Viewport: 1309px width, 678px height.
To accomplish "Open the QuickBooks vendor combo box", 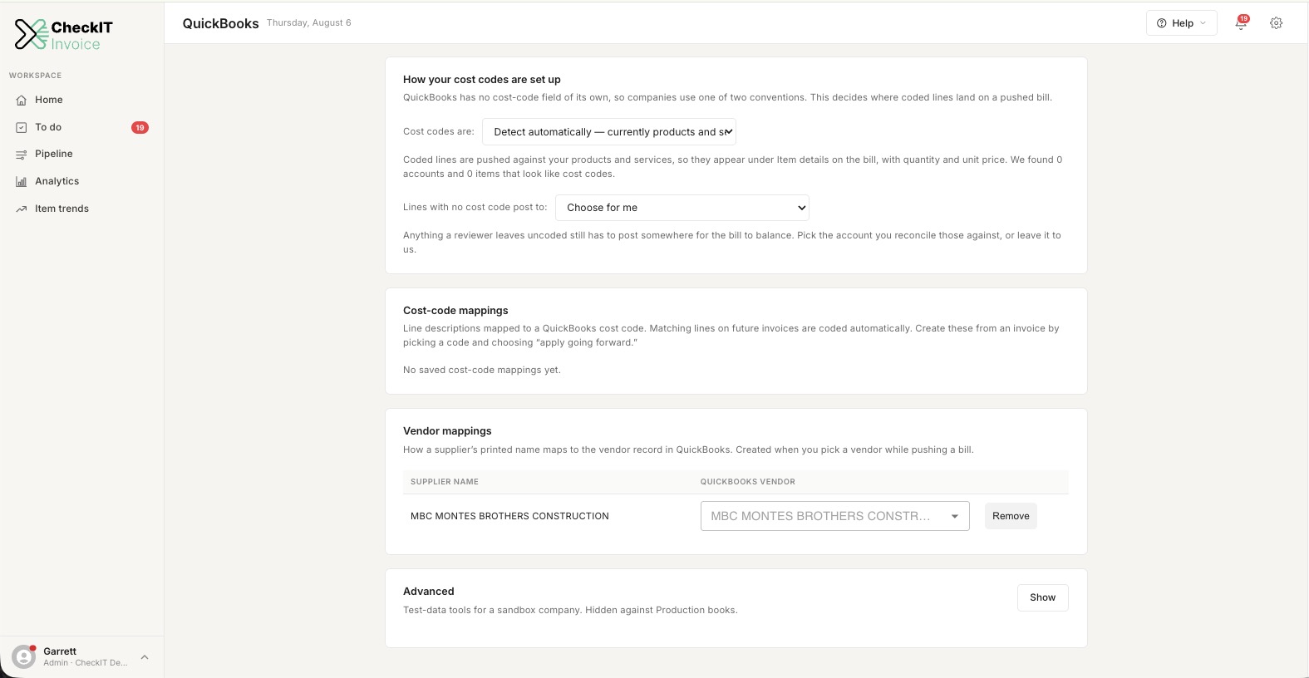I will click(834, 516).
